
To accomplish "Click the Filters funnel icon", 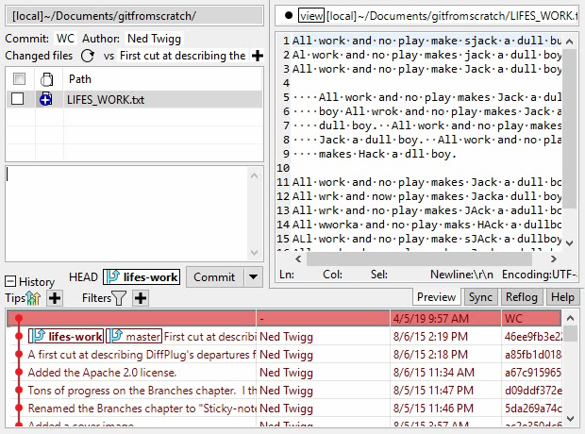I will coord(119,298).
